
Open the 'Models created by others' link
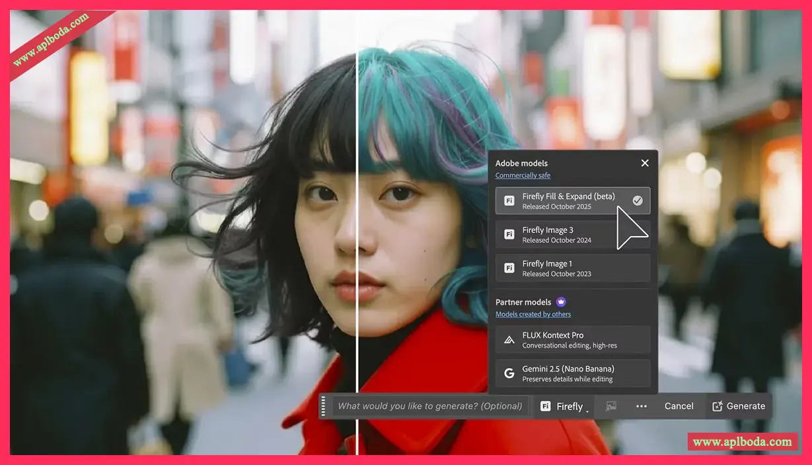click(533, 315)
